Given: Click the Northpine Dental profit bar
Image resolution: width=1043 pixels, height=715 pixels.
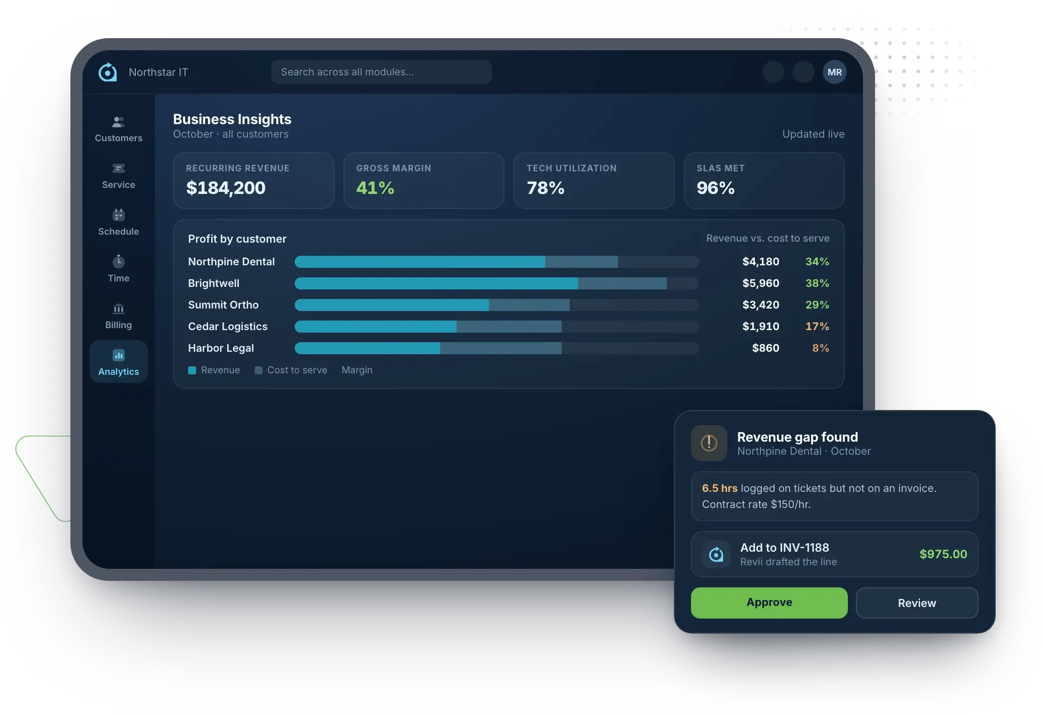Looking at the screenshot, I should (x=496, y=261).
